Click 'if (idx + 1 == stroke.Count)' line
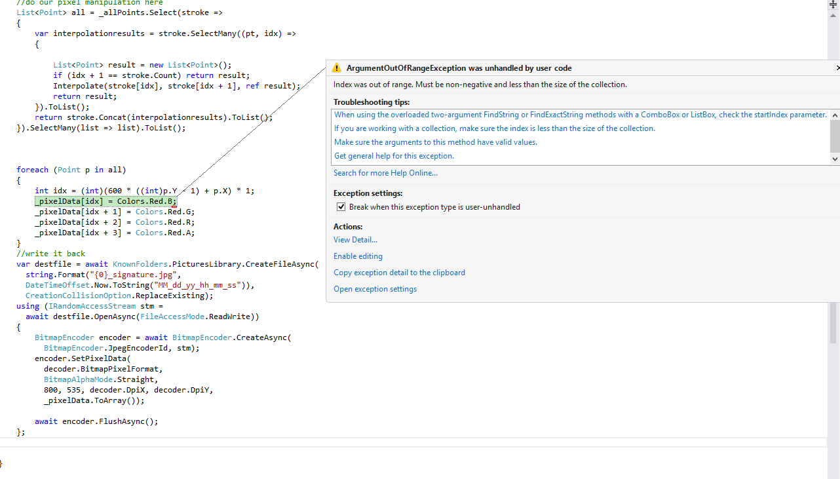The height and width of the screenshot is (479, 840). (x=151, y=75)
